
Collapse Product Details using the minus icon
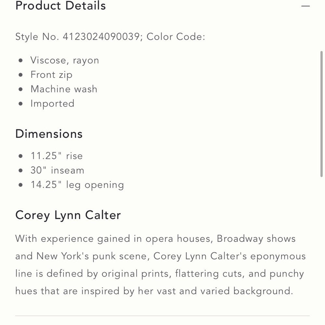click(305, 6)
